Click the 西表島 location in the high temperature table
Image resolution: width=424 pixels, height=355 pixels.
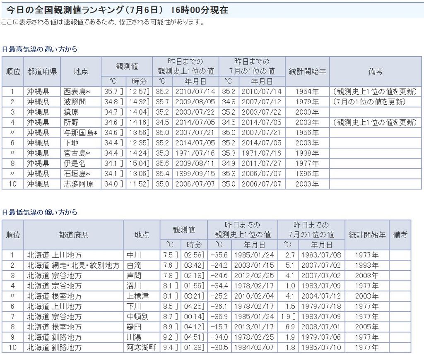(75, 91)
